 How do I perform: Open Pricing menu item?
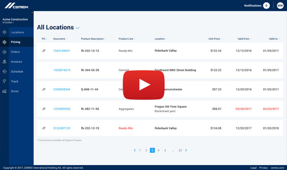[x=16, y=42]
